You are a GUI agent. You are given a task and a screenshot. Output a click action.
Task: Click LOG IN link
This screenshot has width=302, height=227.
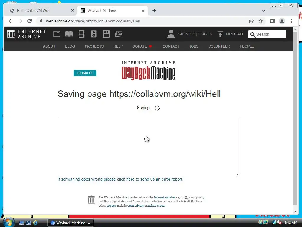[205, 34]
